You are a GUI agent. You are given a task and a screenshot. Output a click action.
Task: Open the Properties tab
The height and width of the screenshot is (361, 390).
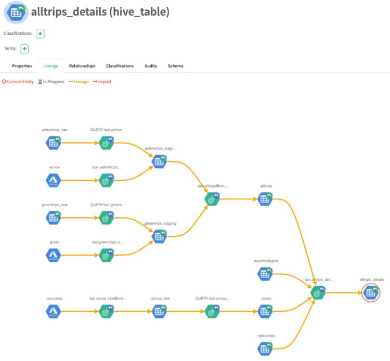click(x=22, y=66)
